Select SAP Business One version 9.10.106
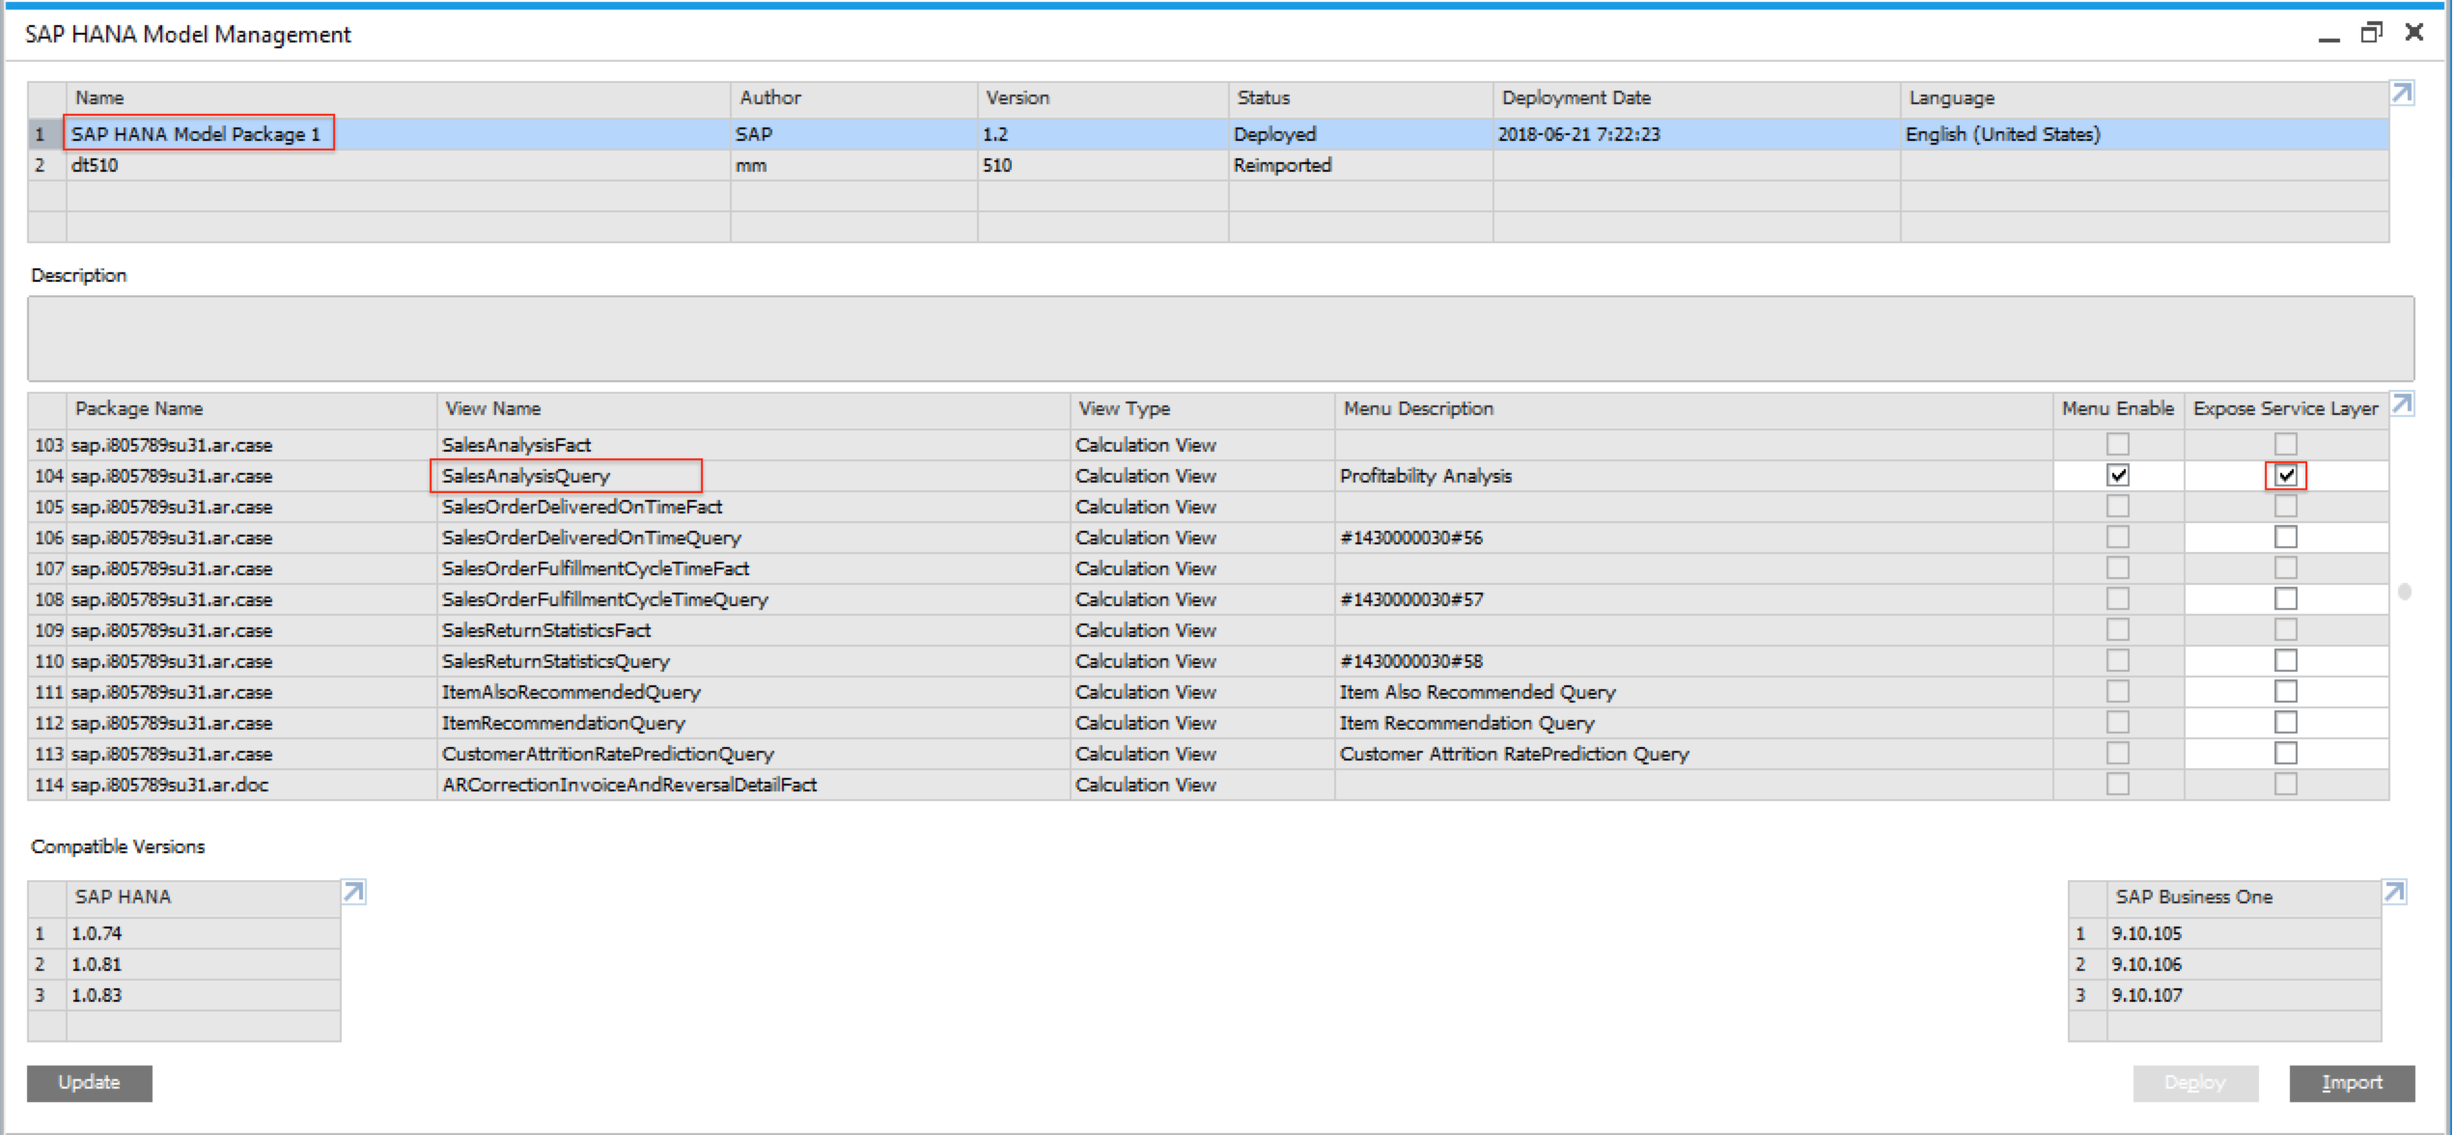The height and width of the screenshot is (1135, 2454). click(x=2225, y=964)
